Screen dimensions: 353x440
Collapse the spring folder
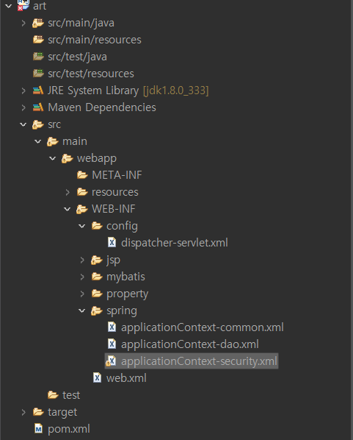click(x=81, y=311)
